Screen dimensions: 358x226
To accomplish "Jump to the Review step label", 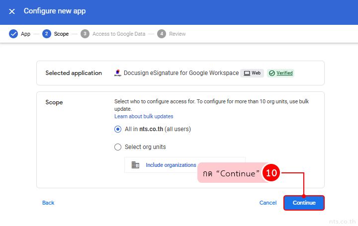I will click(178, 34).
